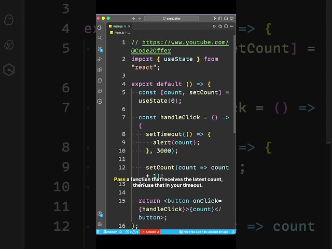Click setTimeout on line 8
332x249 pixels.
(164, 134)
